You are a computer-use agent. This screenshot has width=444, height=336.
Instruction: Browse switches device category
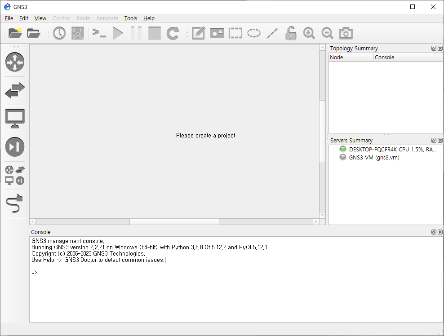point(15,90)
